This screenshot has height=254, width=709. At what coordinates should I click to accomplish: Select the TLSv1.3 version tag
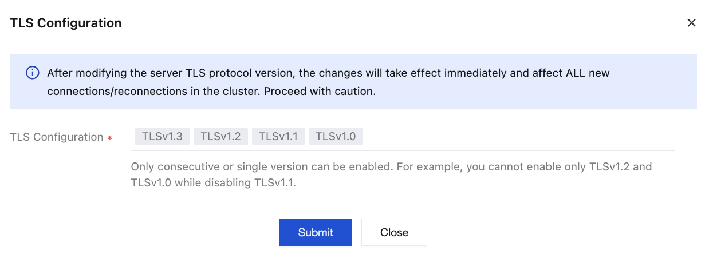[162, 137]
